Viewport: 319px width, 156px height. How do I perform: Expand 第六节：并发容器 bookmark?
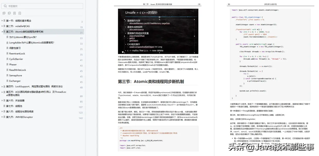(x=2, y=100)
